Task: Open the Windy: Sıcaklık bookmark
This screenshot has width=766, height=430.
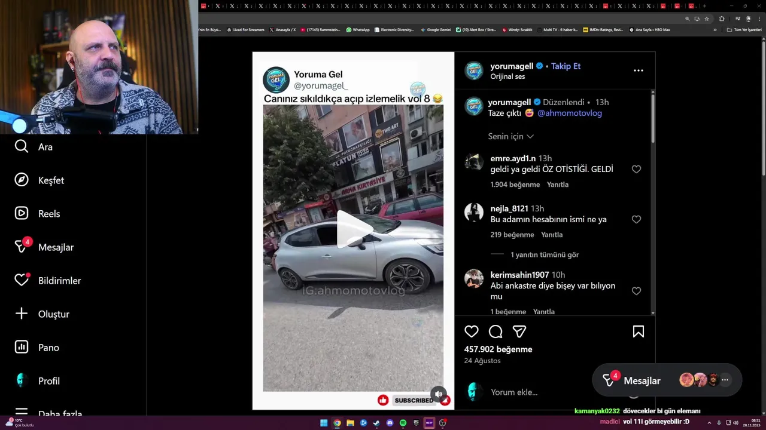Action: point(518,29)
